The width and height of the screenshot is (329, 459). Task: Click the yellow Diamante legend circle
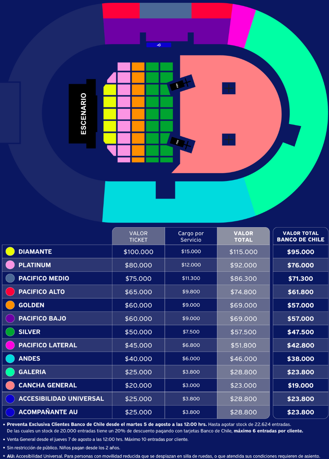pos(10,251)
